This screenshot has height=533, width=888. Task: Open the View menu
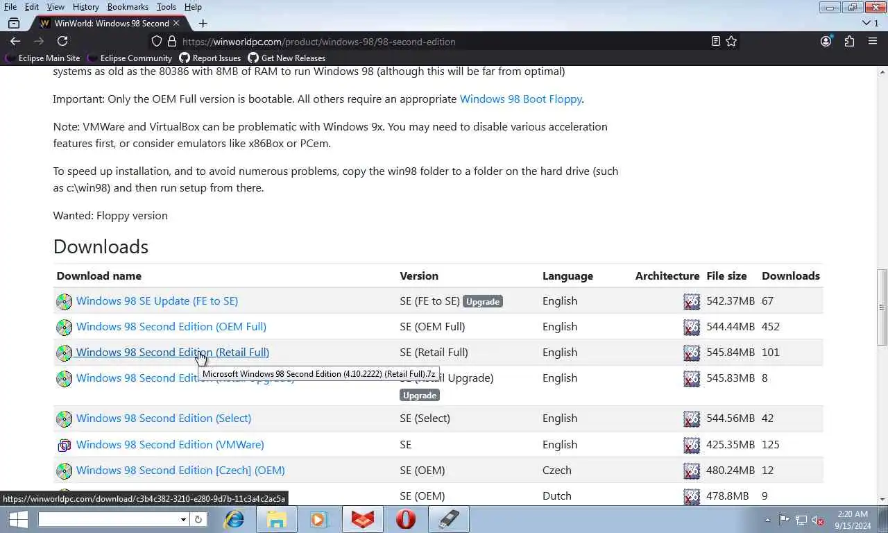coord(55,7)
